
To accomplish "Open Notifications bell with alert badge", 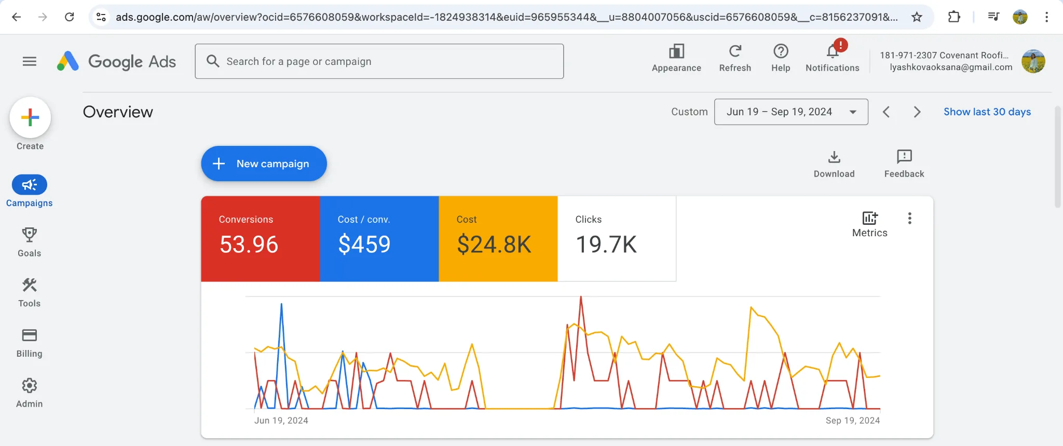I will coord(833,51).
